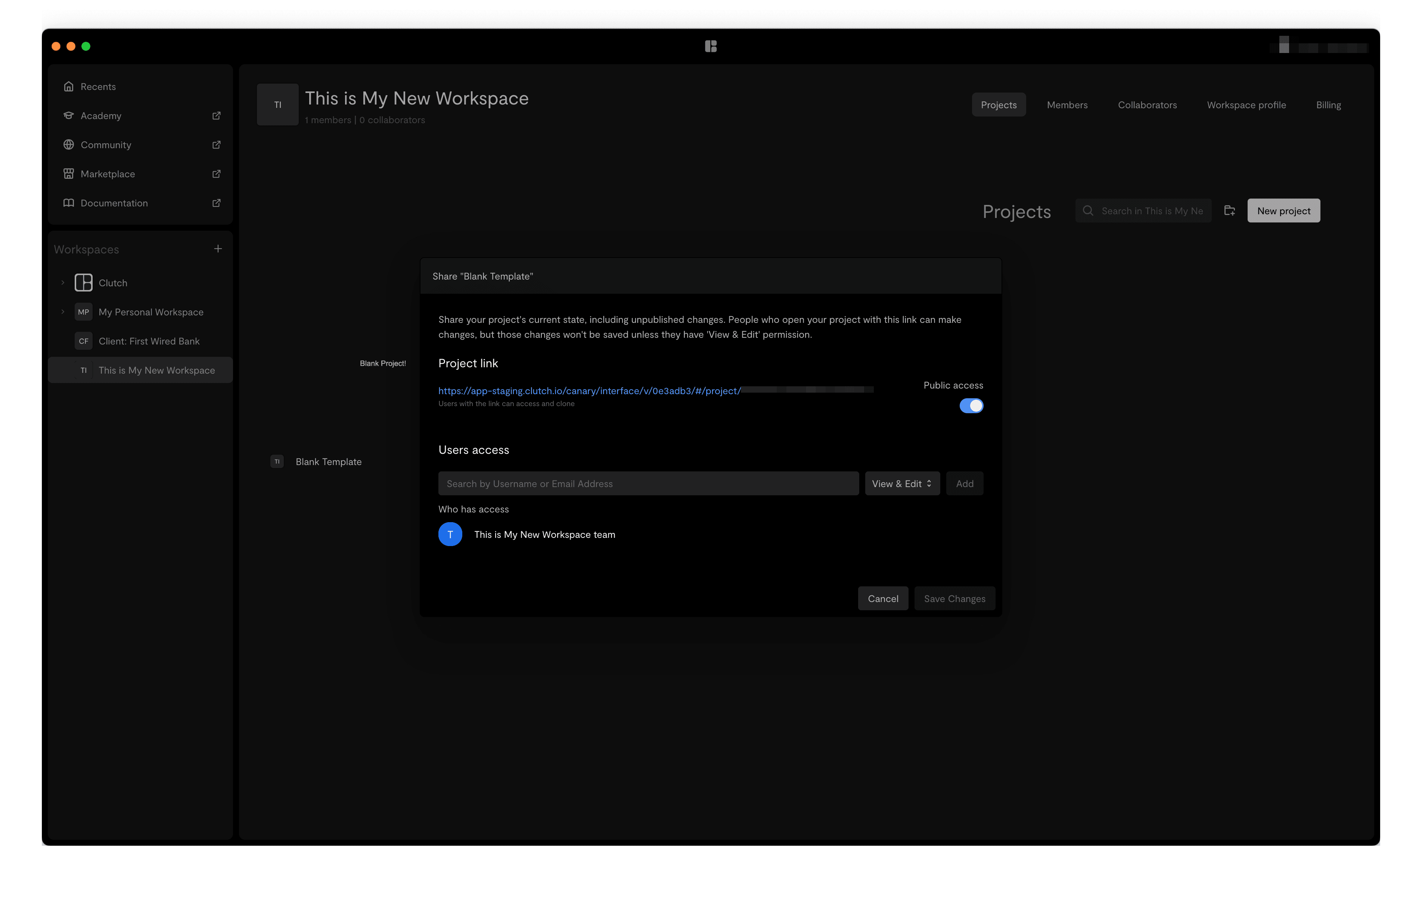The height and width of the screenshot is (901, 1422).
Task: Toggle the Public access switch
Action: click(970, 405)
